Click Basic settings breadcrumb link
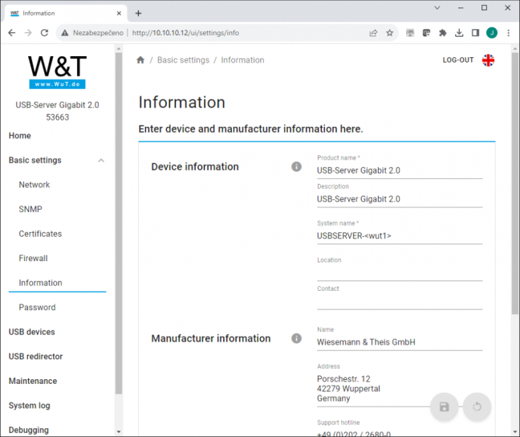Viewport: 520px width, 437px height. pos(184,60)
